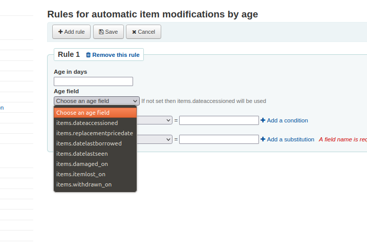
Task: Focus the Age in days input field
Action: pos(93,81)
